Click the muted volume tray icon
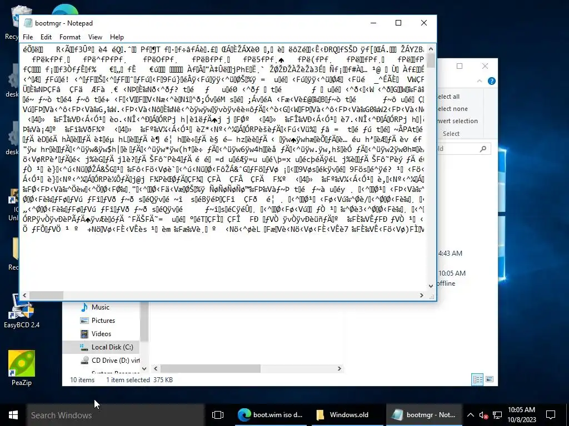Screen dimensions: 569x426 483,415
